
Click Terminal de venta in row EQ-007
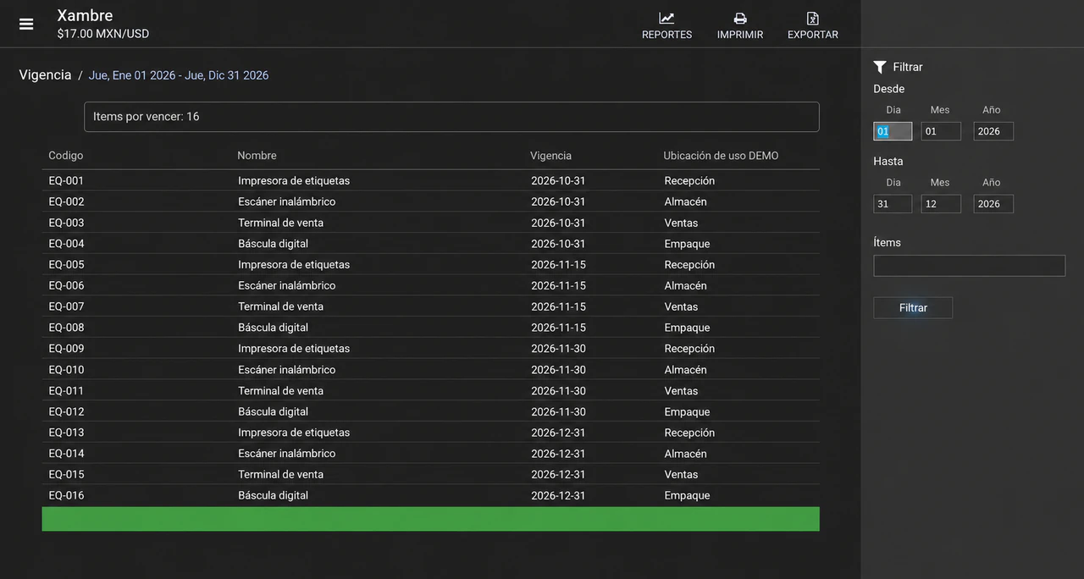[x=280, y=306]
